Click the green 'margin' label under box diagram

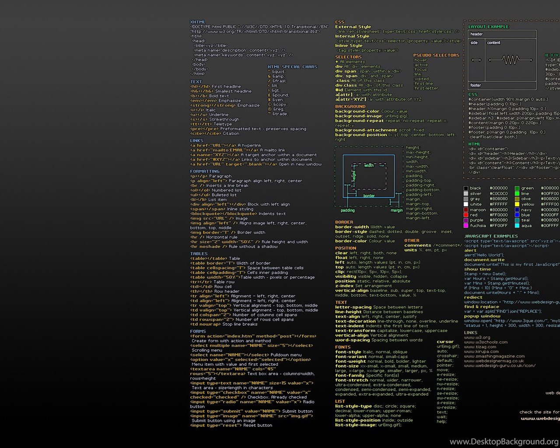397,210
